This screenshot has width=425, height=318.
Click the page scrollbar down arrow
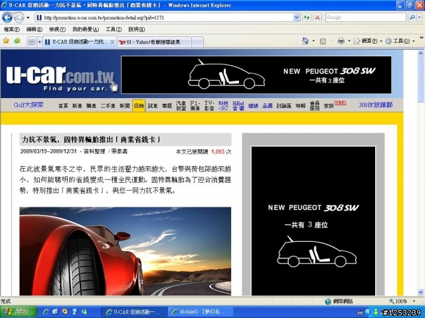click(420, 291)
